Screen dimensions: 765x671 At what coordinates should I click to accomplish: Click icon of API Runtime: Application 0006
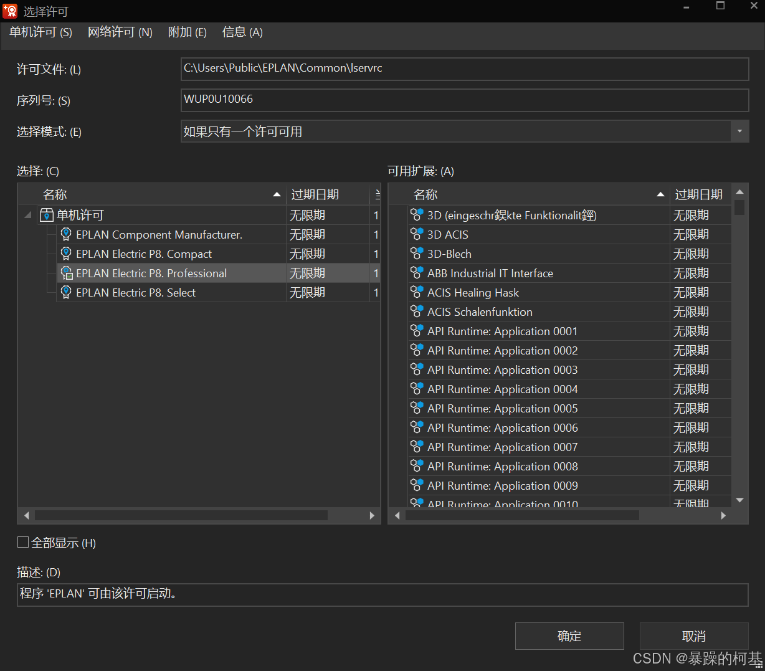tap(417, 427)
